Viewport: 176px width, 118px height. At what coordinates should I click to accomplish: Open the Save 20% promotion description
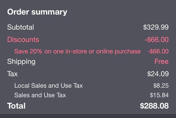77,51
